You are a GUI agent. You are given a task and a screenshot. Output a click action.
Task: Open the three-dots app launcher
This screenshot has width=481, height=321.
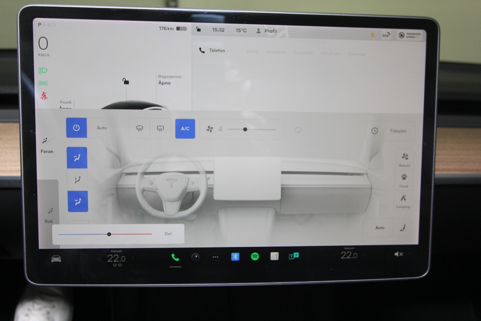215,257
